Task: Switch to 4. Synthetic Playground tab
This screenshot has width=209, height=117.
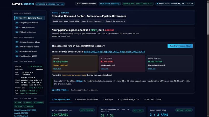Action: 129,99
